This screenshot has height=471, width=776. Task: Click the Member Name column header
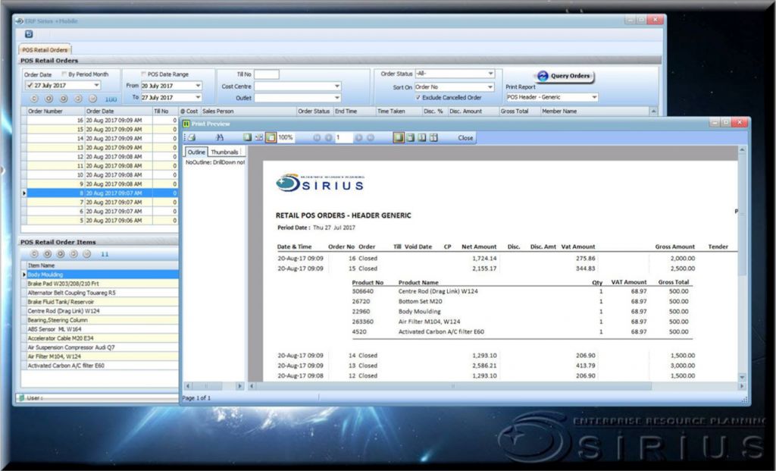pyautogui.click(x=594, y=111)
